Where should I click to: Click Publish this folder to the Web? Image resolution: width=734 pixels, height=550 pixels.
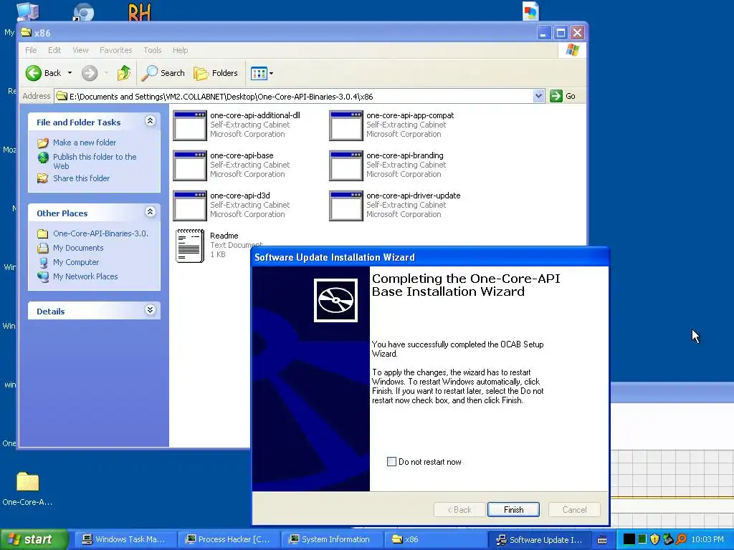[95, 161]
